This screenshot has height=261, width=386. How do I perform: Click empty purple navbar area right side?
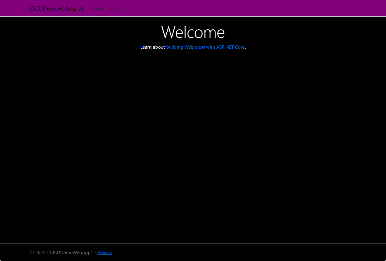point(263,8)
